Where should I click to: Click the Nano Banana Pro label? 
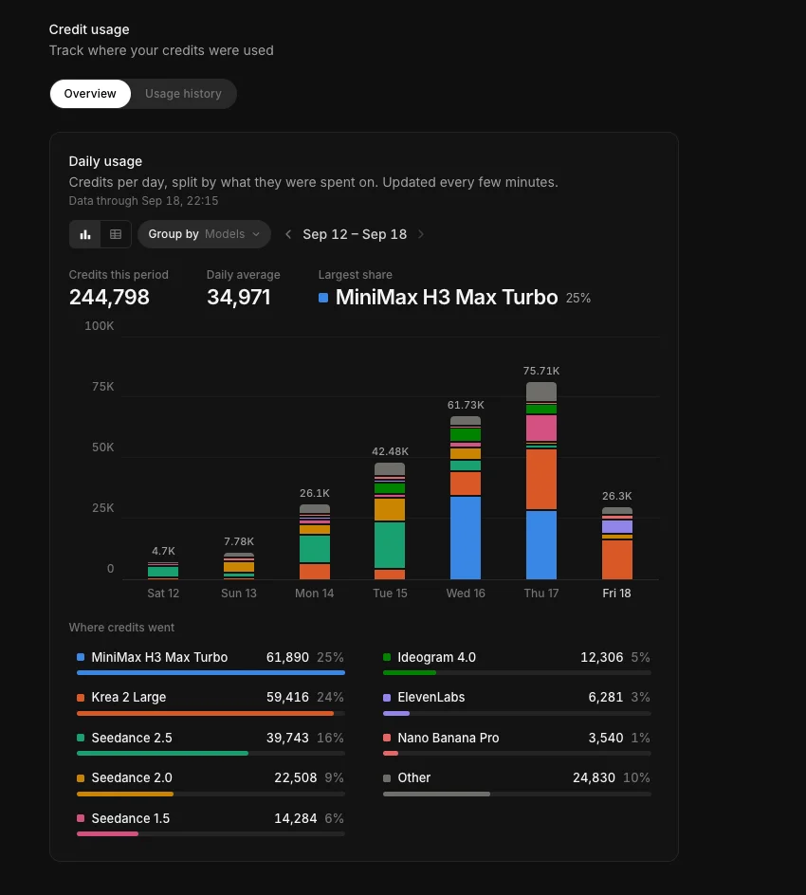point(449,738)
